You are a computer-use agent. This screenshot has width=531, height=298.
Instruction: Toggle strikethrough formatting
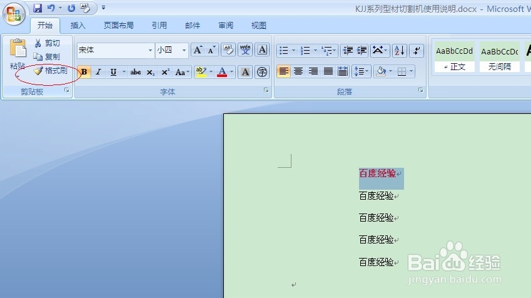(136, 72)
